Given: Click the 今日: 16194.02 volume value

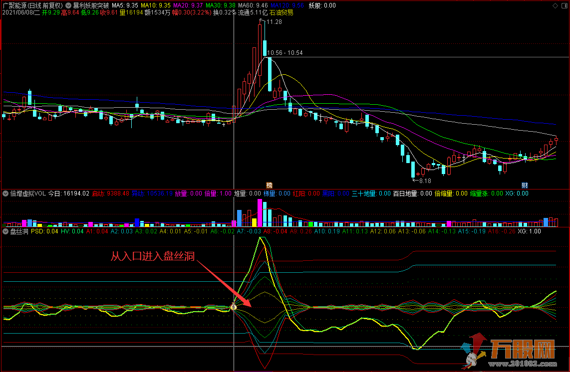Looking at the screenshot, I should (x=69, y=193).
